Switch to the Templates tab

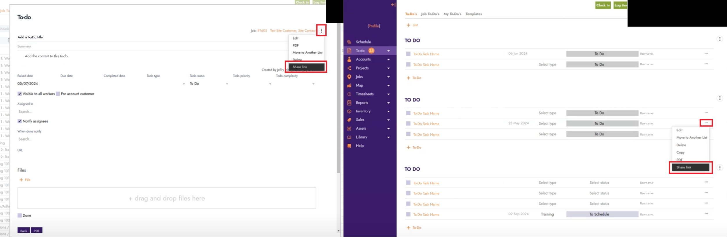[473, 14]
